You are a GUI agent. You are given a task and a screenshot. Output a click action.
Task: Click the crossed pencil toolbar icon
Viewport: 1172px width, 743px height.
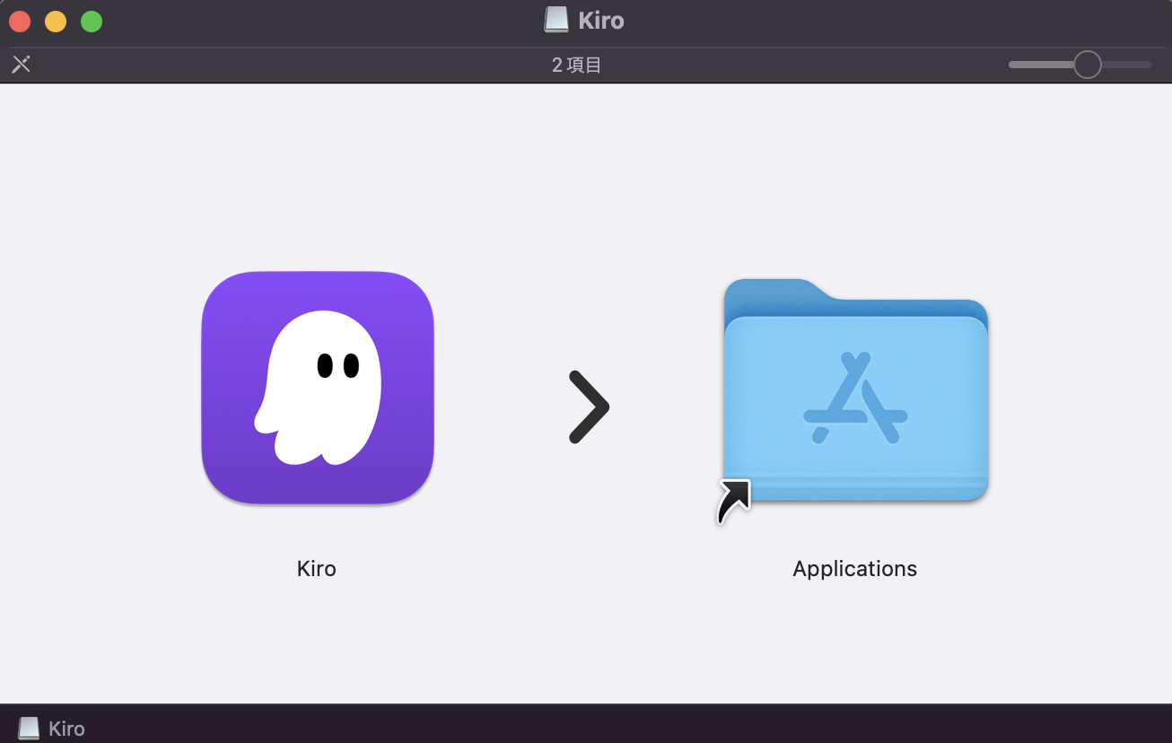[x=20, y=64]
